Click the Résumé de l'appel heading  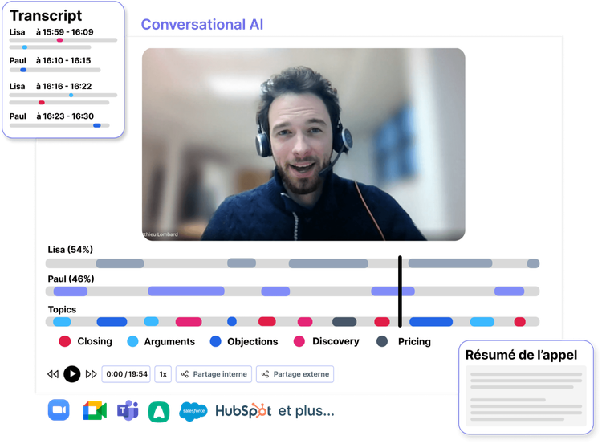[x=521, y=355]
